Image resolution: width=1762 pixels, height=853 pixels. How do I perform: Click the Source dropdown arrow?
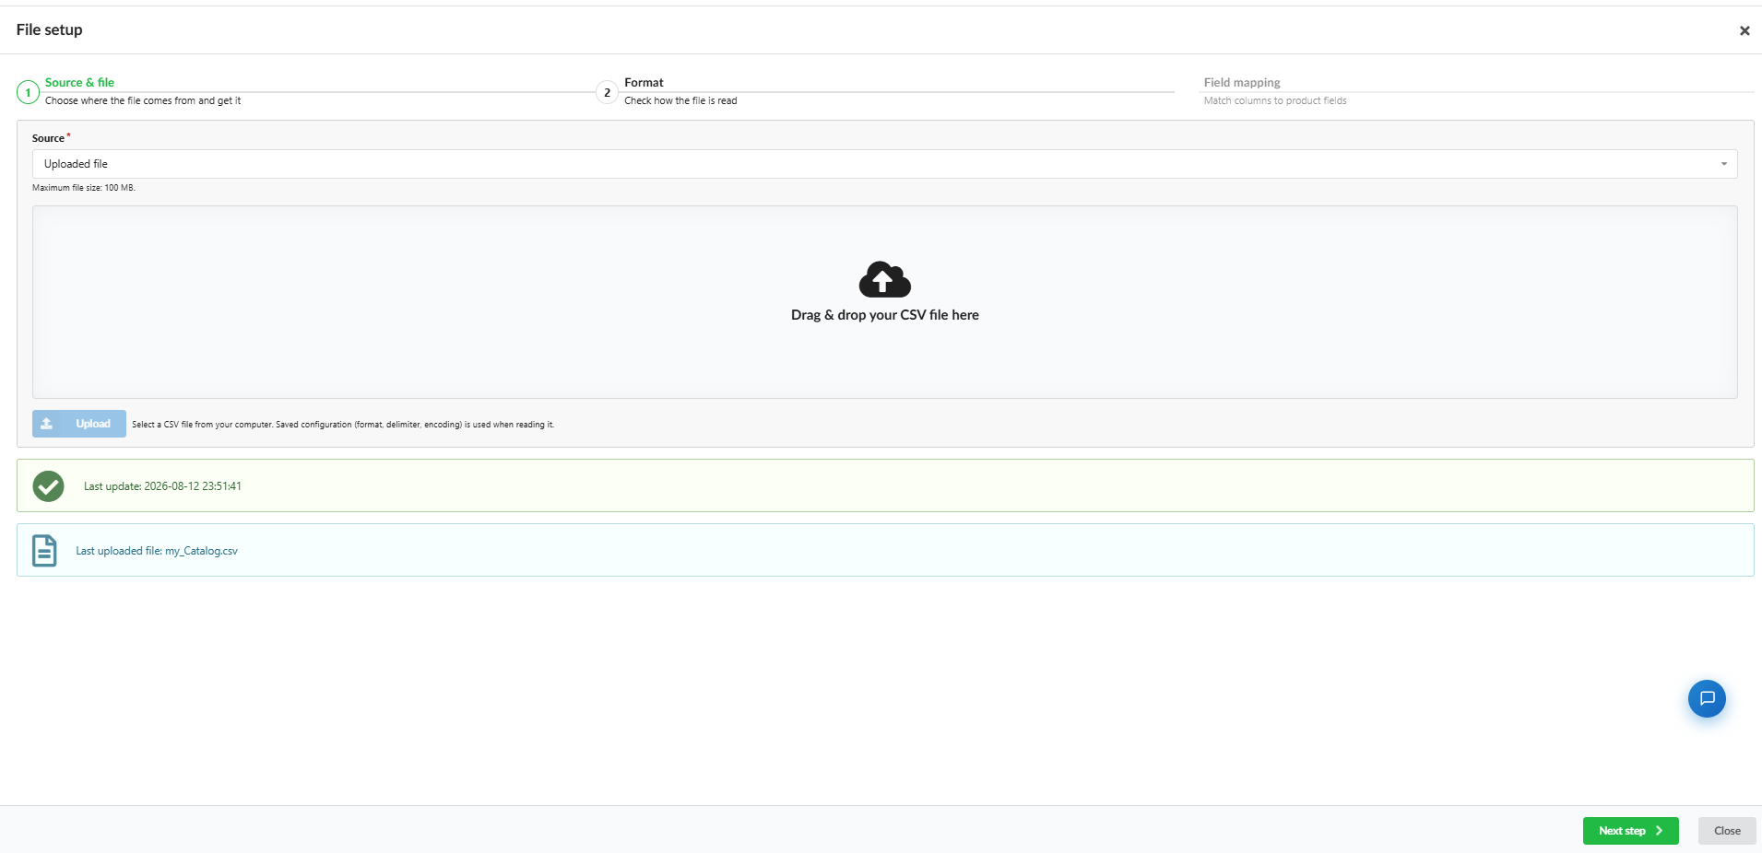coord(1723,164)
